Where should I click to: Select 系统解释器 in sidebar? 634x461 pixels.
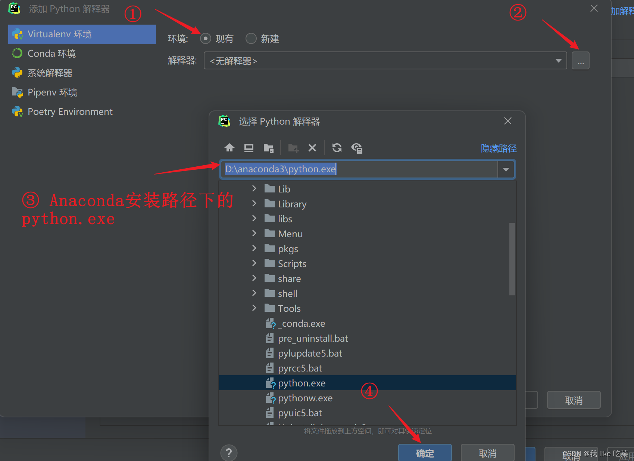(82, 73)
